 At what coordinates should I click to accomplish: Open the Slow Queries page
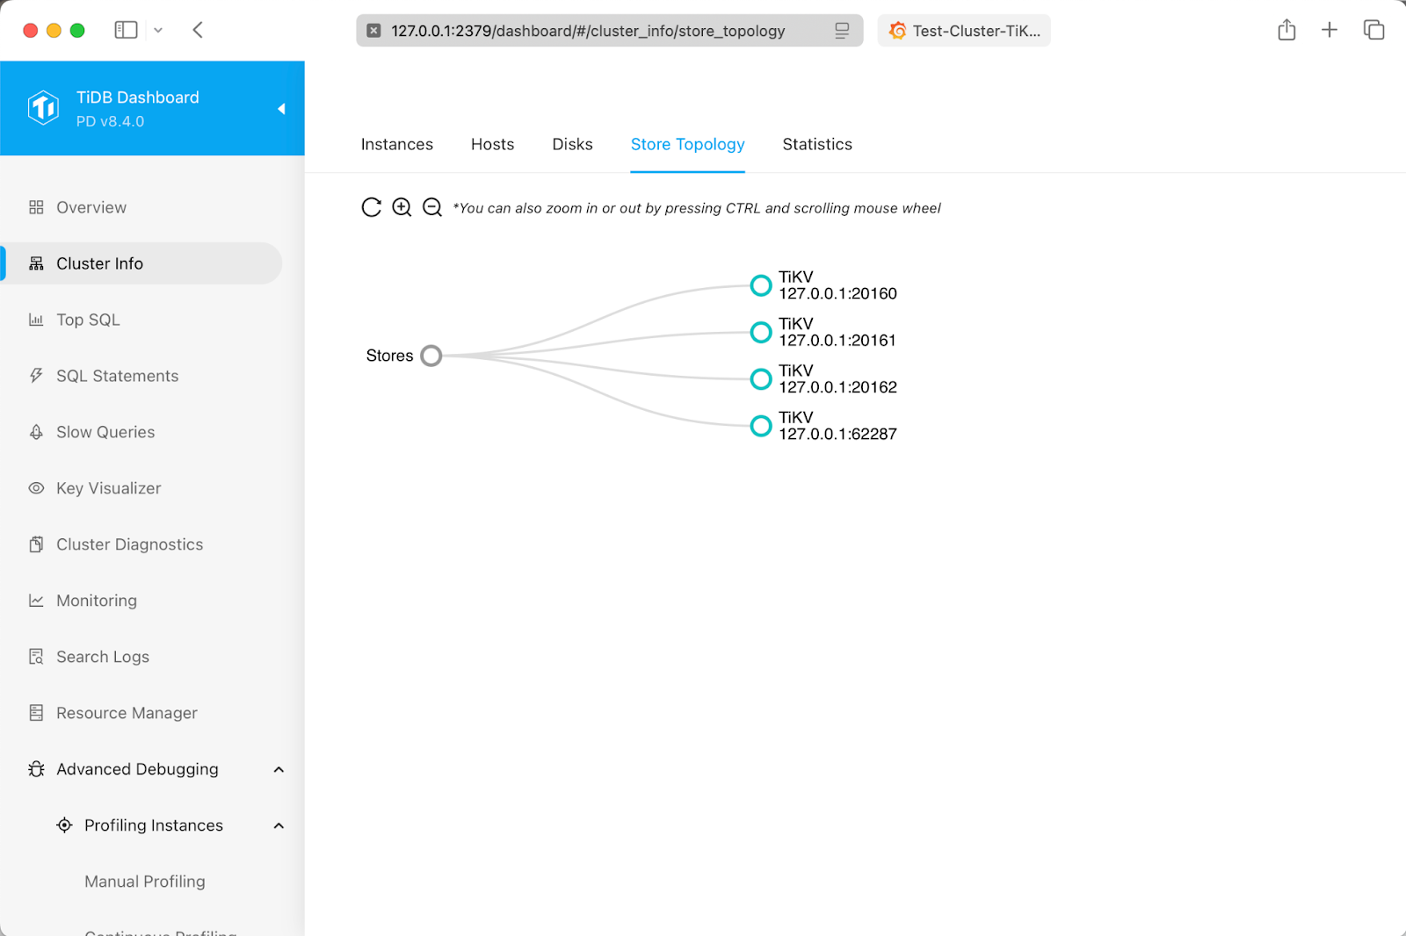(x=105, y=432)
